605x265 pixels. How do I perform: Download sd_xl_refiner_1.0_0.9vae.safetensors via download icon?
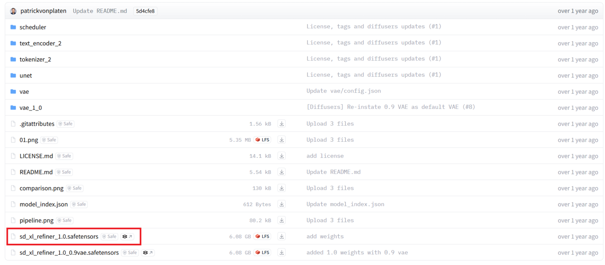[x=281, y=252]
